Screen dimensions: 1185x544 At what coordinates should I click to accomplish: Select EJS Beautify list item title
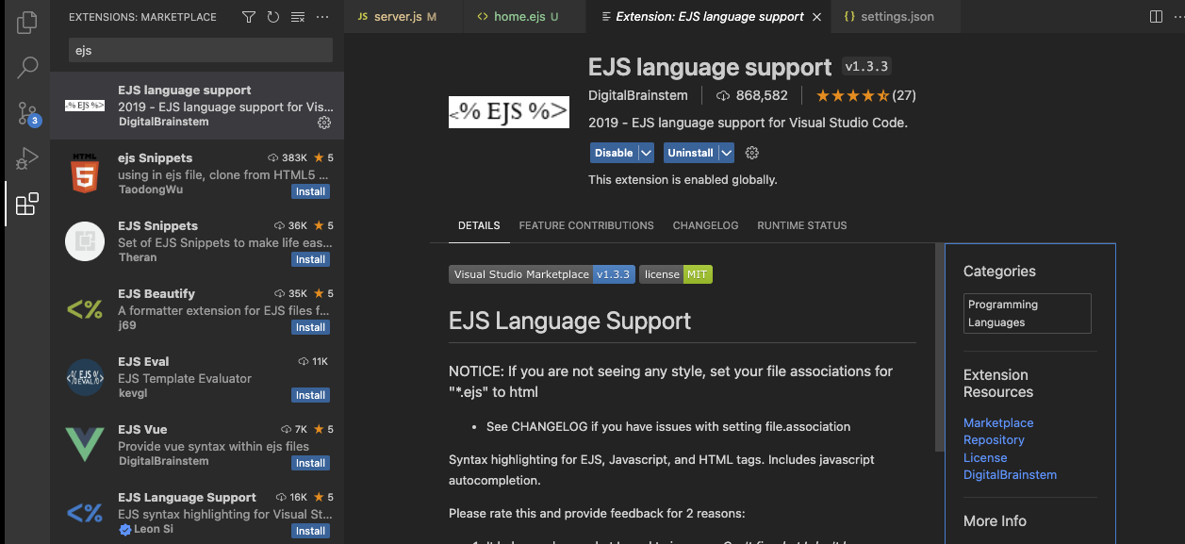click(x=156, y=294)
